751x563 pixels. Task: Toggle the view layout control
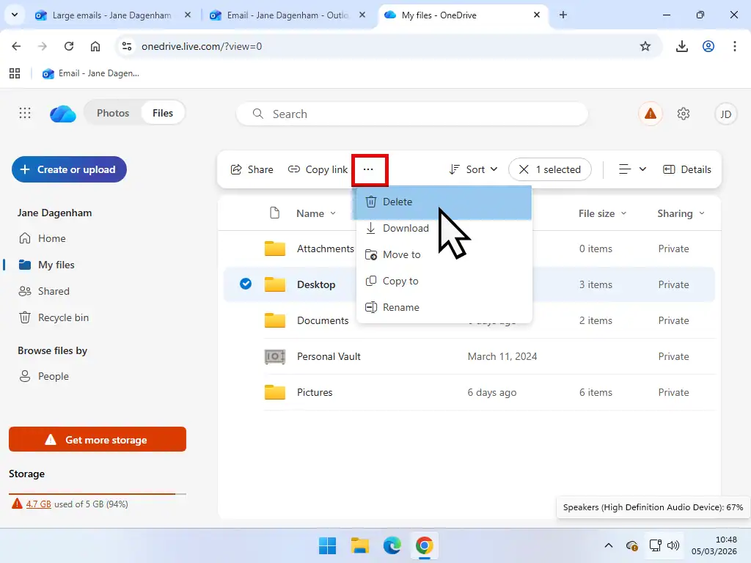630,169
